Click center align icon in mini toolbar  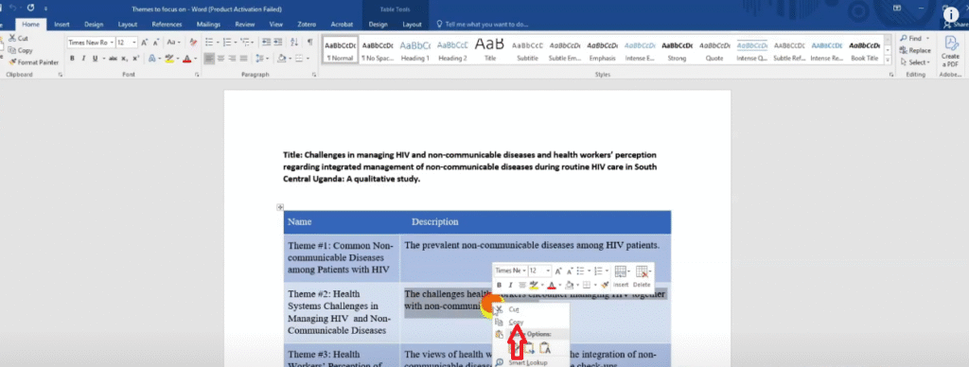[521, 285]
